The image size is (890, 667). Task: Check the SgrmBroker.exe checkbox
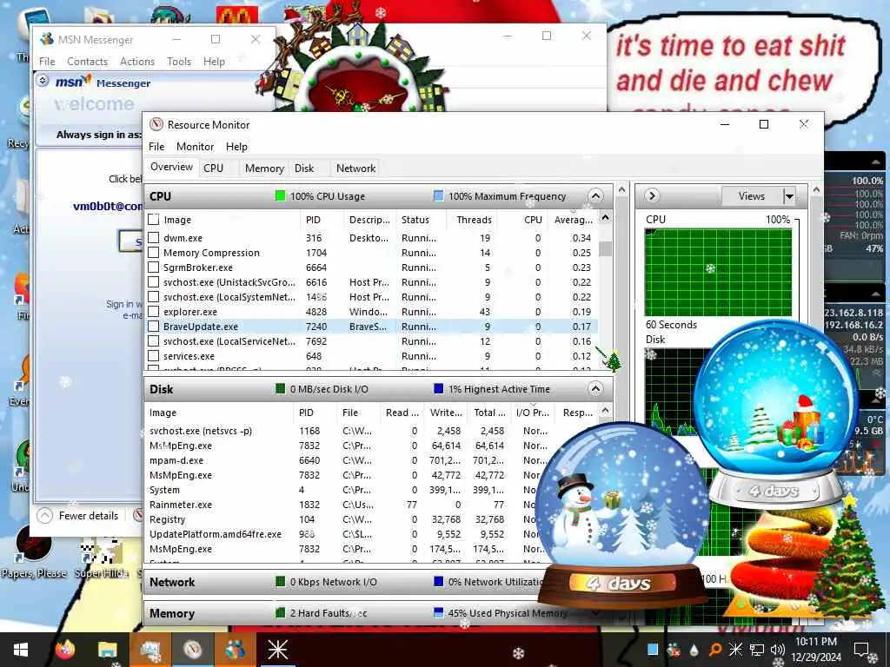[153, 267]
